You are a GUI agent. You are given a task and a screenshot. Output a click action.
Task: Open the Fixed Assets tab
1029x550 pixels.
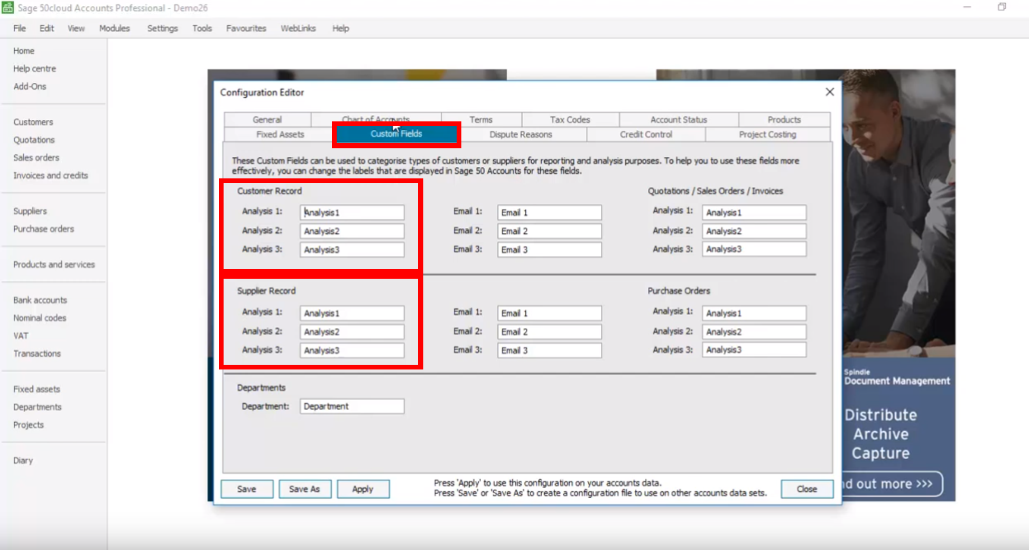pos(279,134)
